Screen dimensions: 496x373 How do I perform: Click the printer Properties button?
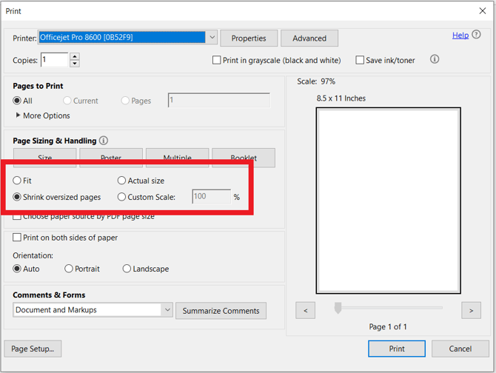(x=248, y=38)
